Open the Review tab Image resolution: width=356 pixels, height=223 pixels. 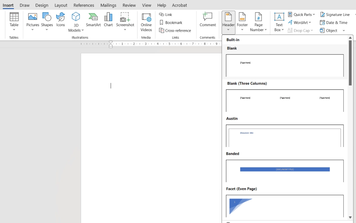pyautogui.click(x=129, y=5)
